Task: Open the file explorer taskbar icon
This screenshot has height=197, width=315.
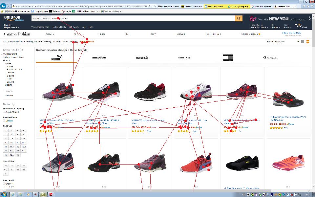Action: coord(20,194)
